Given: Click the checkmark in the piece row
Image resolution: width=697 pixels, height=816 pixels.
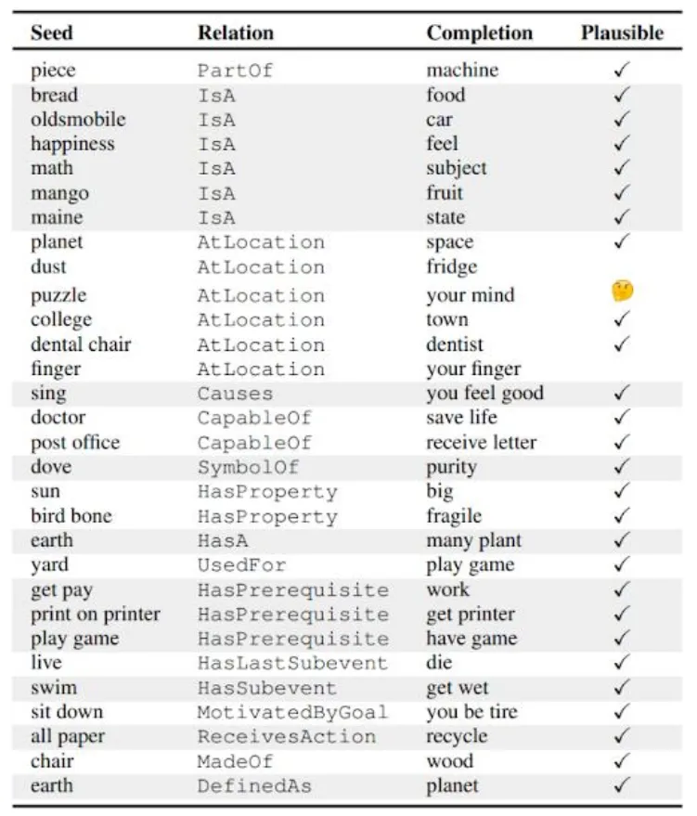Looking at the screenshot, I should point(622,70).
